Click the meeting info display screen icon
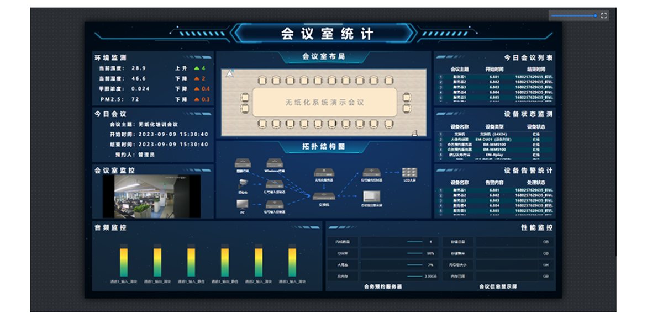Viewport: 663px width, 319px height. (371, 195)
